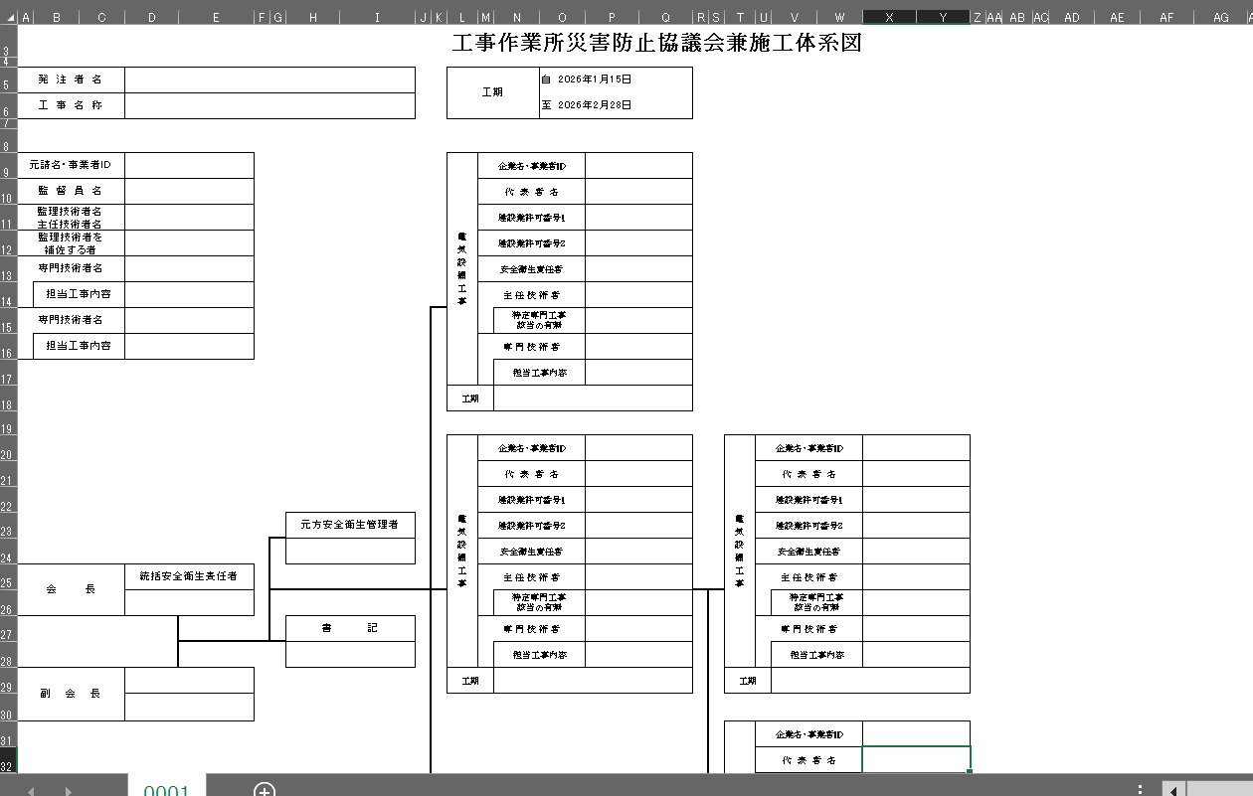Click the previous sheet navigation arrow
This screenshot has width=1253, height=796.
31,791
